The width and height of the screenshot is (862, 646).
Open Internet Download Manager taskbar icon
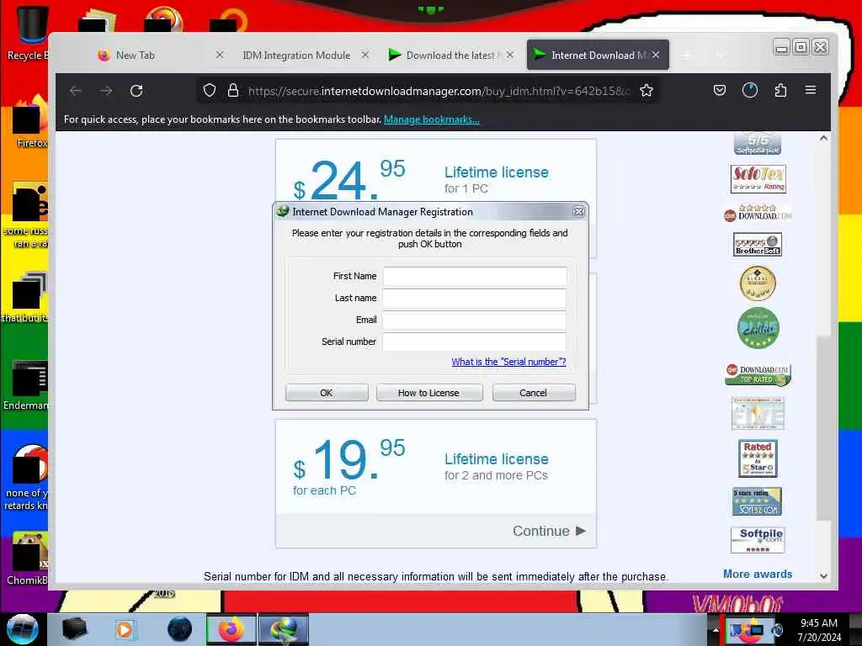(284, 629)
